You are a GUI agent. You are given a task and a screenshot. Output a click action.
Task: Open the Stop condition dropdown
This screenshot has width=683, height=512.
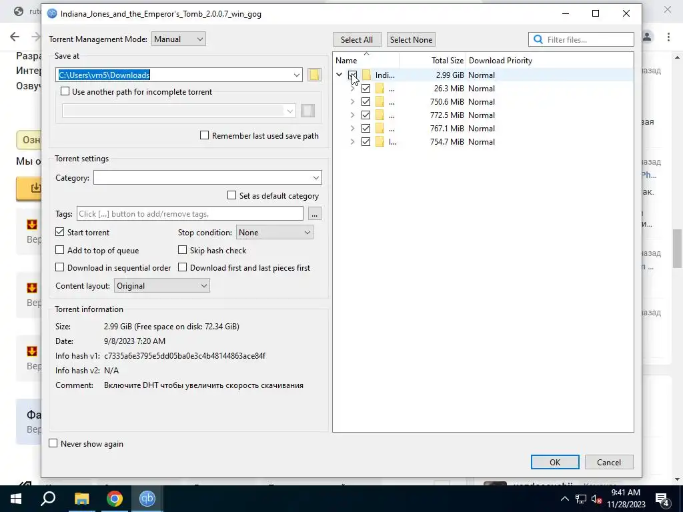pyautogui.click(x=274, y=233)
